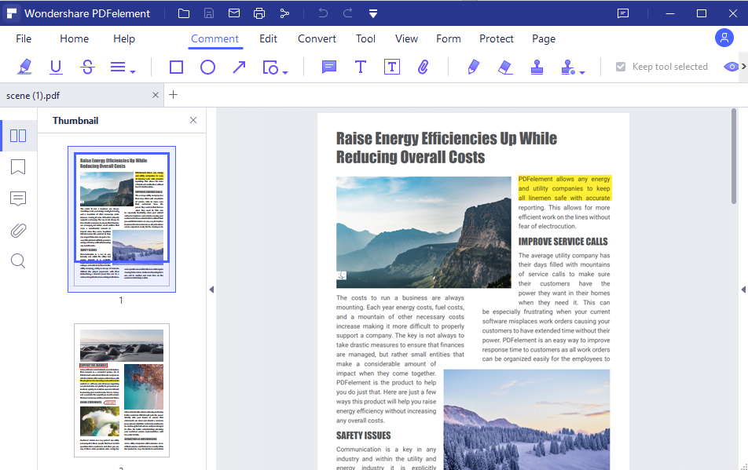Screen dimensions: 748x470
Task: Select the Strikethrough annotation tool
Action: click(87, 67)
